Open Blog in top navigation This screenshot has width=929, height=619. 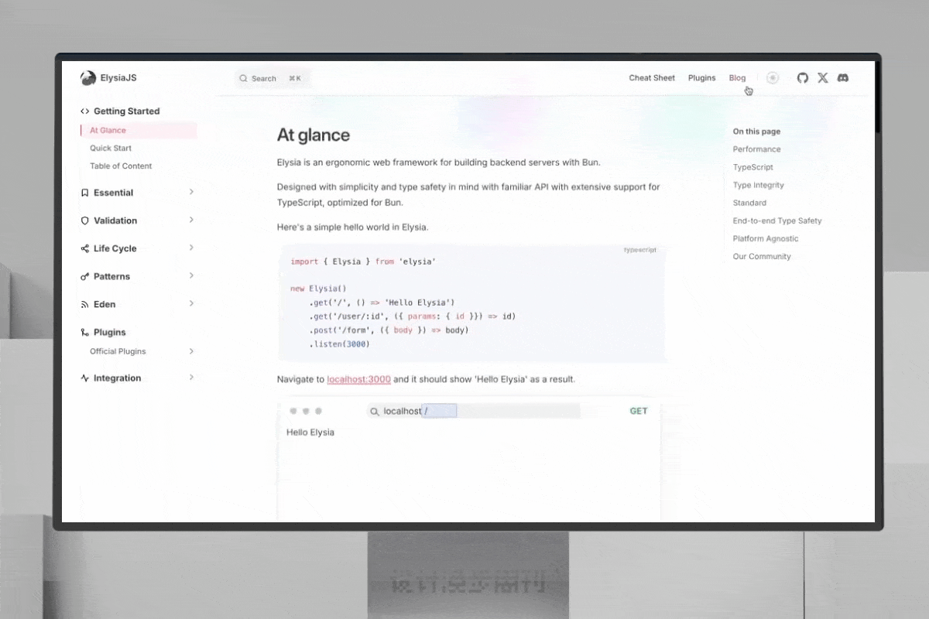pyautogui.click(x=737, y=78)
